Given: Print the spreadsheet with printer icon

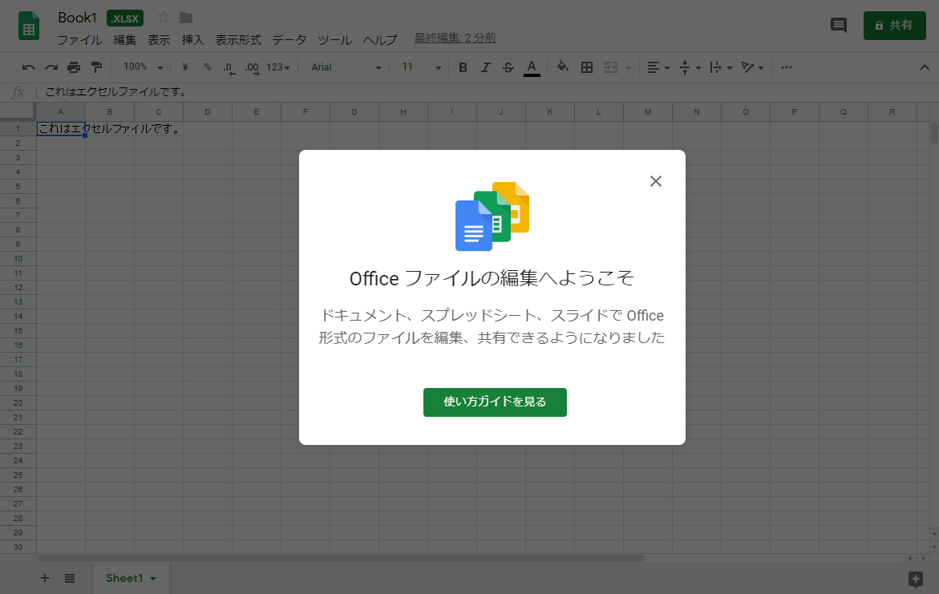Looking at the screenshot, I should tap(74, 67).
